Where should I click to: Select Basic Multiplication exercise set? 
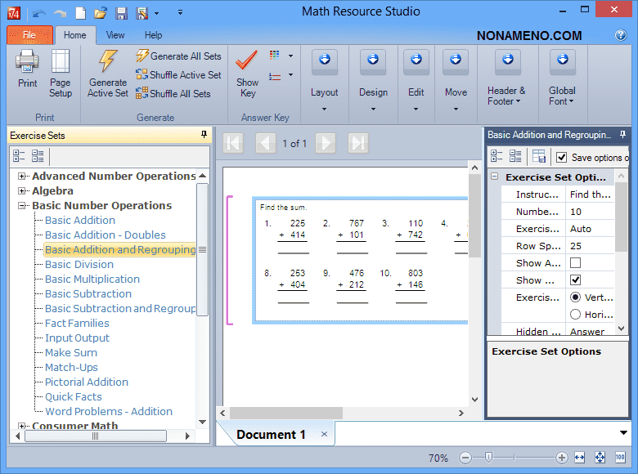click(92, 279)
